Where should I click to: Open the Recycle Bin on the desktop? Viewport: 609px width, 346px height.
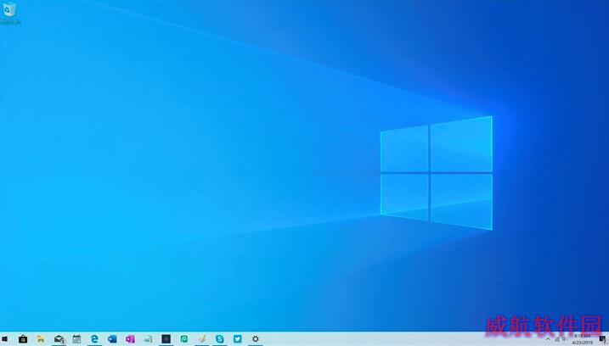(9, 13)
